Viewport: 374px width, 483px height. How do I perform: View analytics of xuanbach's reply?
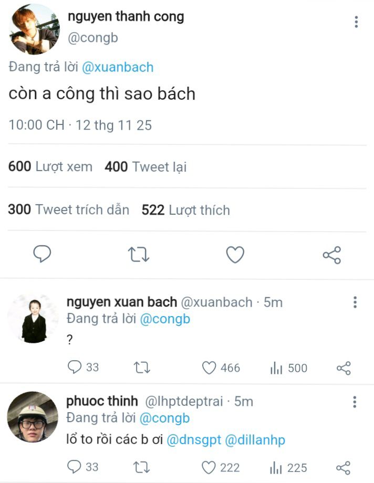click(276, 368)
